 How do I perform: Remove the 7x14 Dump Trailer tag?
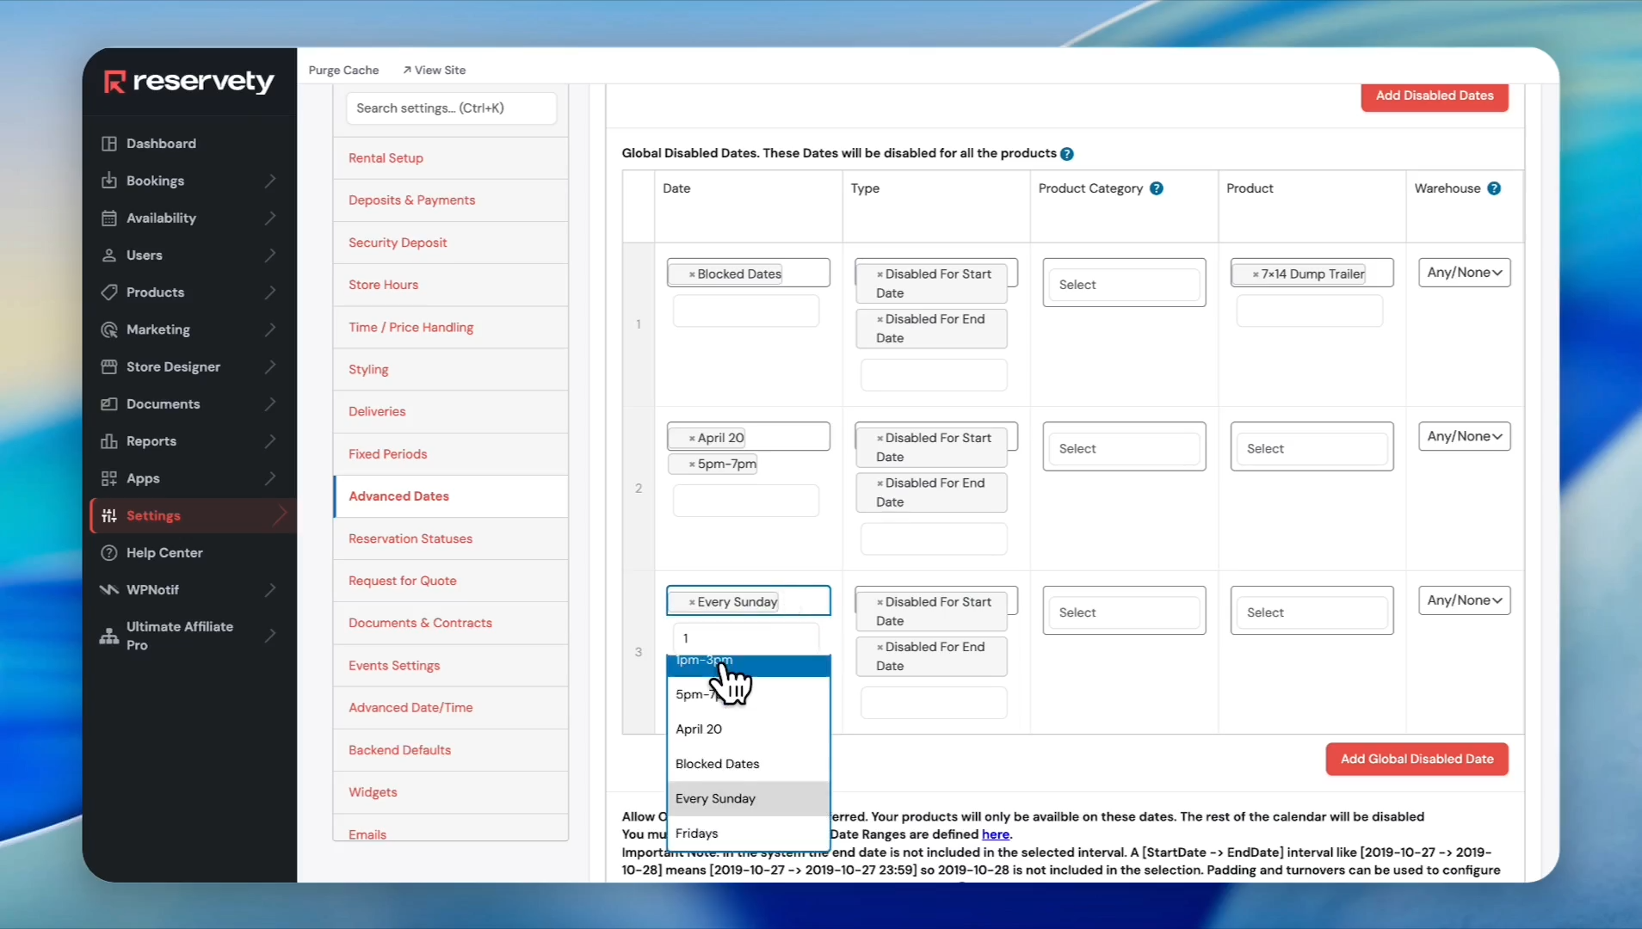pyautogui.click(x=1256, y=274)
